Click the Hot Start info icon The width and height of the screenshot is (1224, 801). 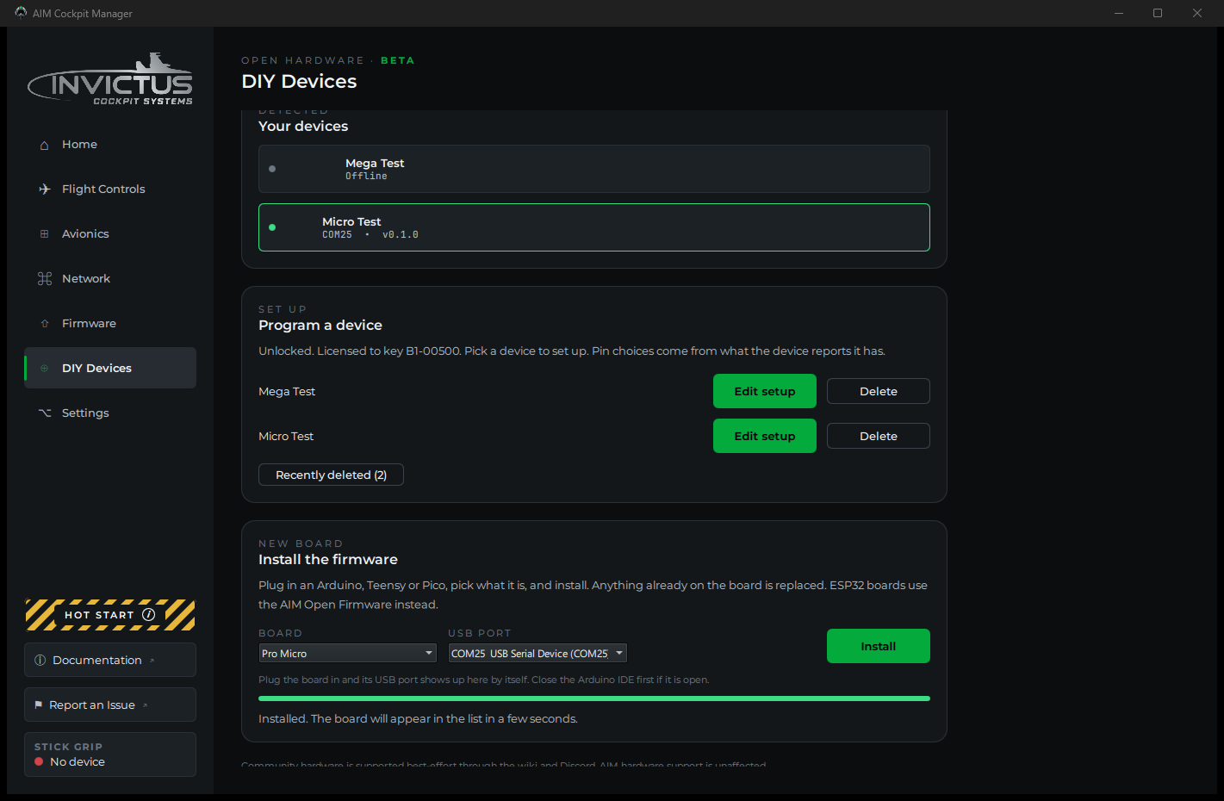[x=148, y=614]
